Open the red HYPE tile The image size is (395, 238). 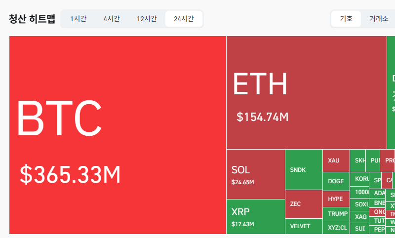336,199
